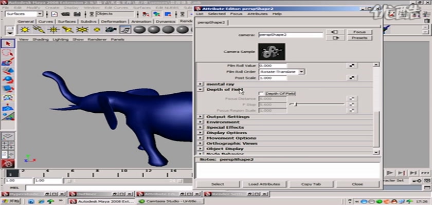Activate the Move tool
This screenshot has height=205, width=432.
pyautogui.click(x=8, y=71)
